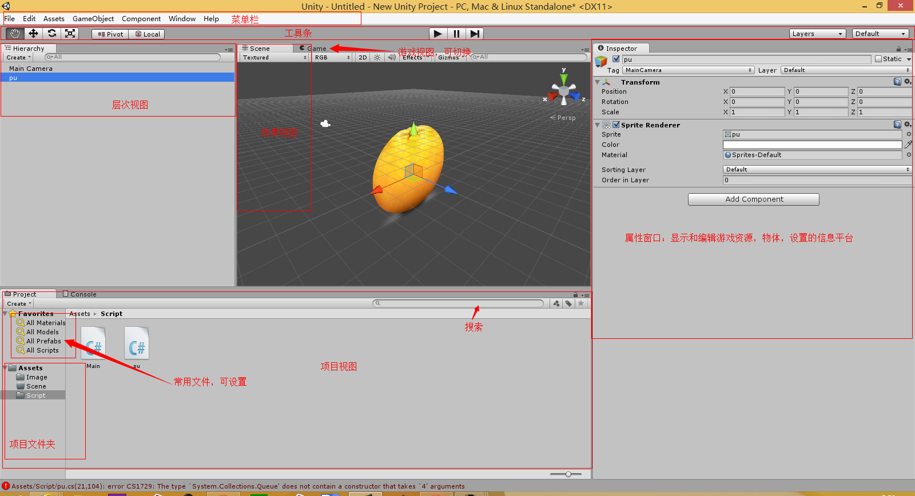The image size is (915, 496).
Task: Click the Play button in the toolbar
Action: tap(437, 34)
